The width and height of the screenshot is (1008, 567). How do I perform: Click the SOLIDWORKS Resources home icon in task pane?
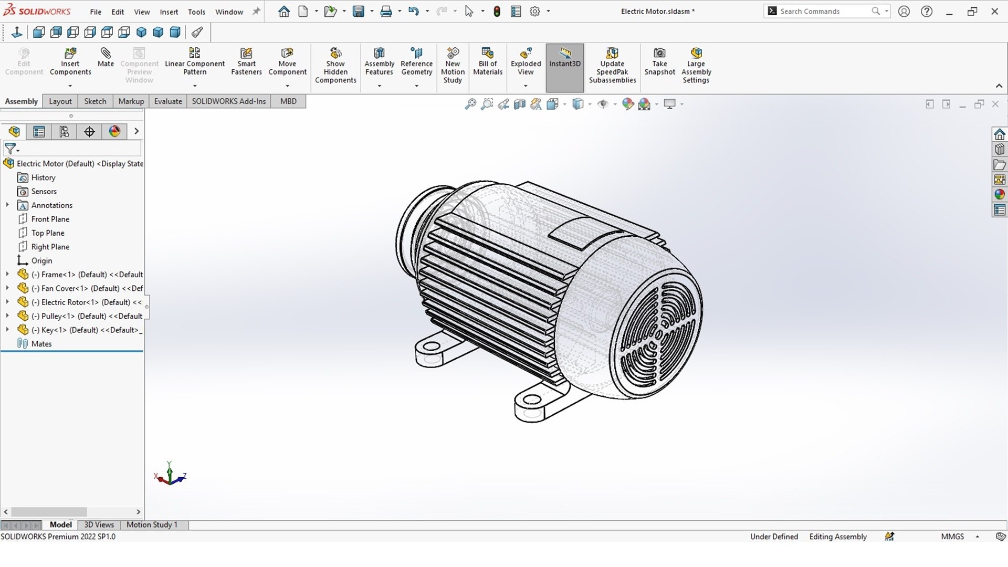pos(1000,134)
